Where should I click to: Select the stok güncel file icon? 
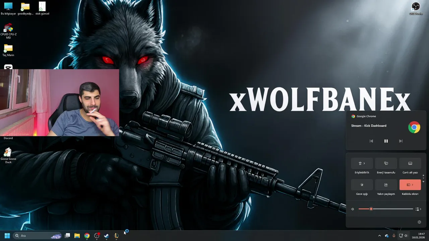point(42,8)
